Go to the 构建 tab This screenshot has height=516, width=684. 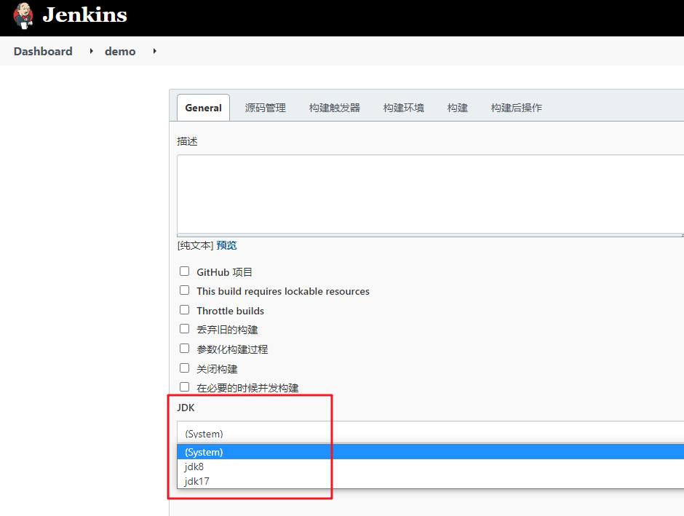457,108
